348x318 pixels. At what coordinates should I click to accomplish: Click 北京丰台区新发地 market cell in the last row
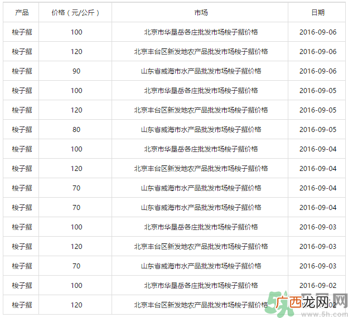pyautogui.click(x=201, y=305)
